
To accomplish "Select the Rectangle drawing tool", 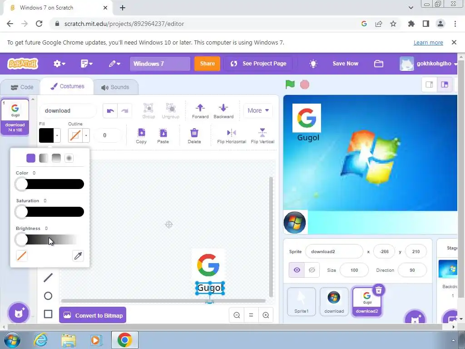I will 48,314.
